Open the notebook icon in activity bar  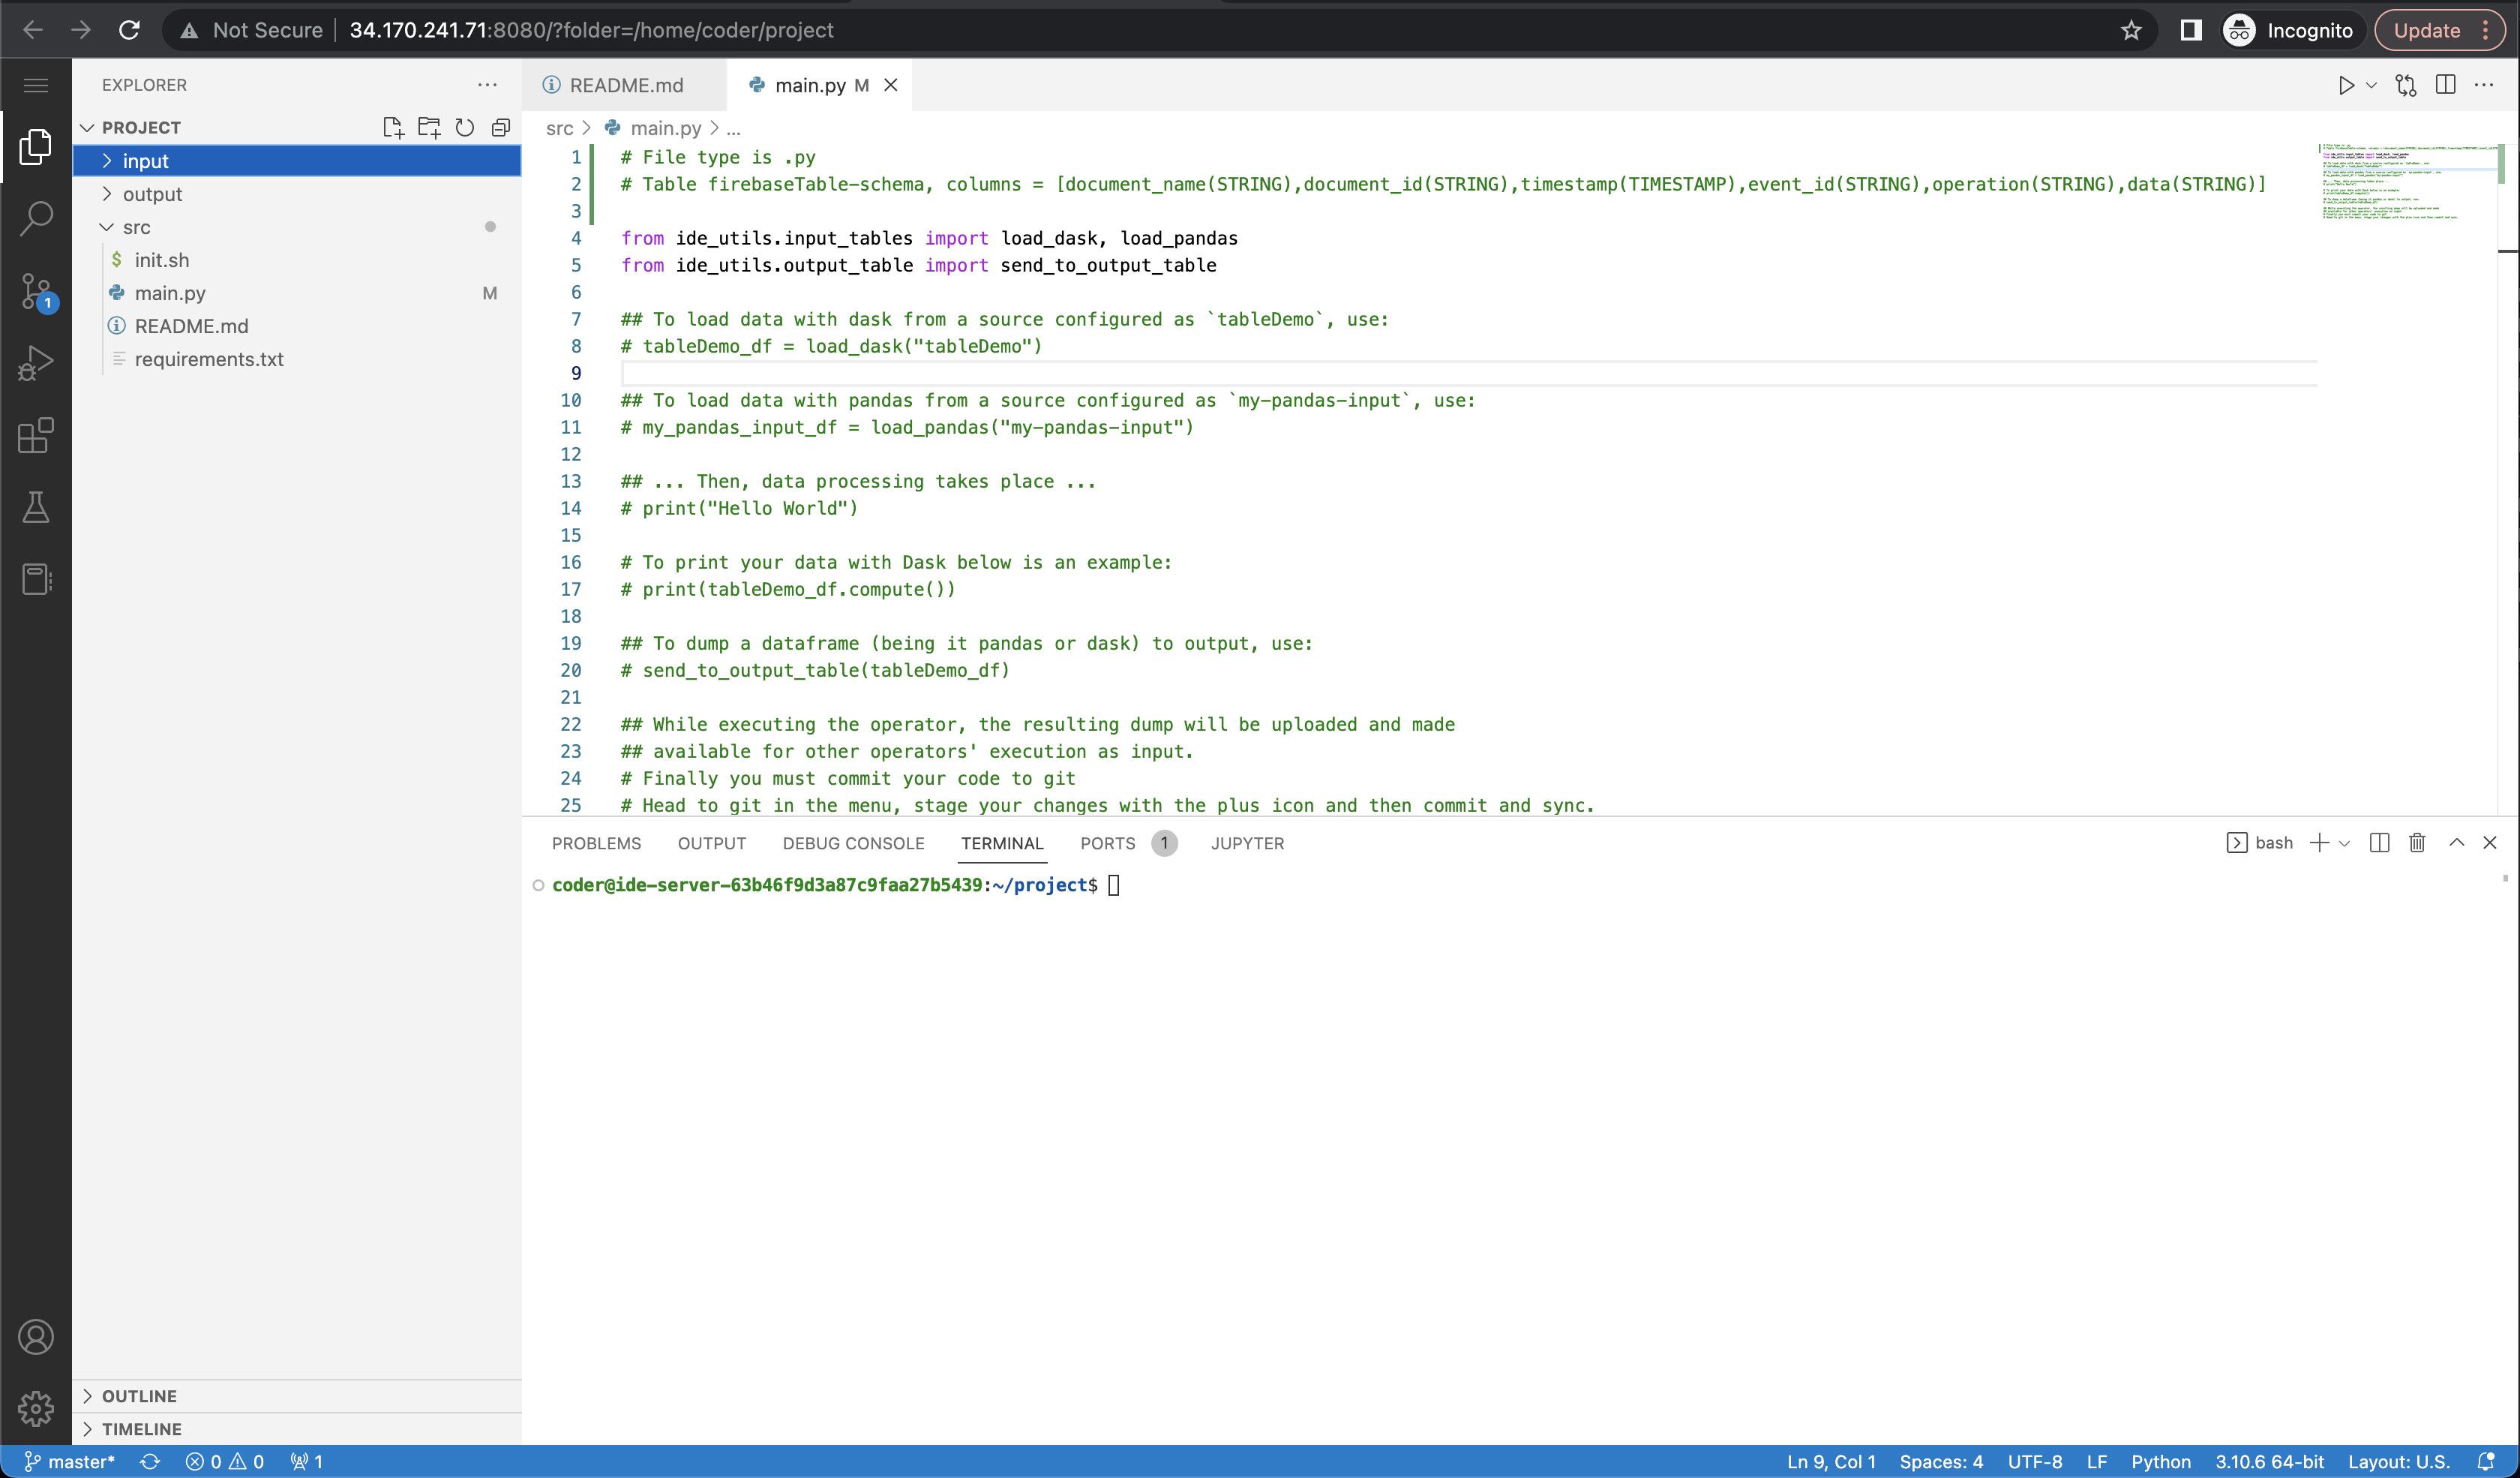point(36,579)
